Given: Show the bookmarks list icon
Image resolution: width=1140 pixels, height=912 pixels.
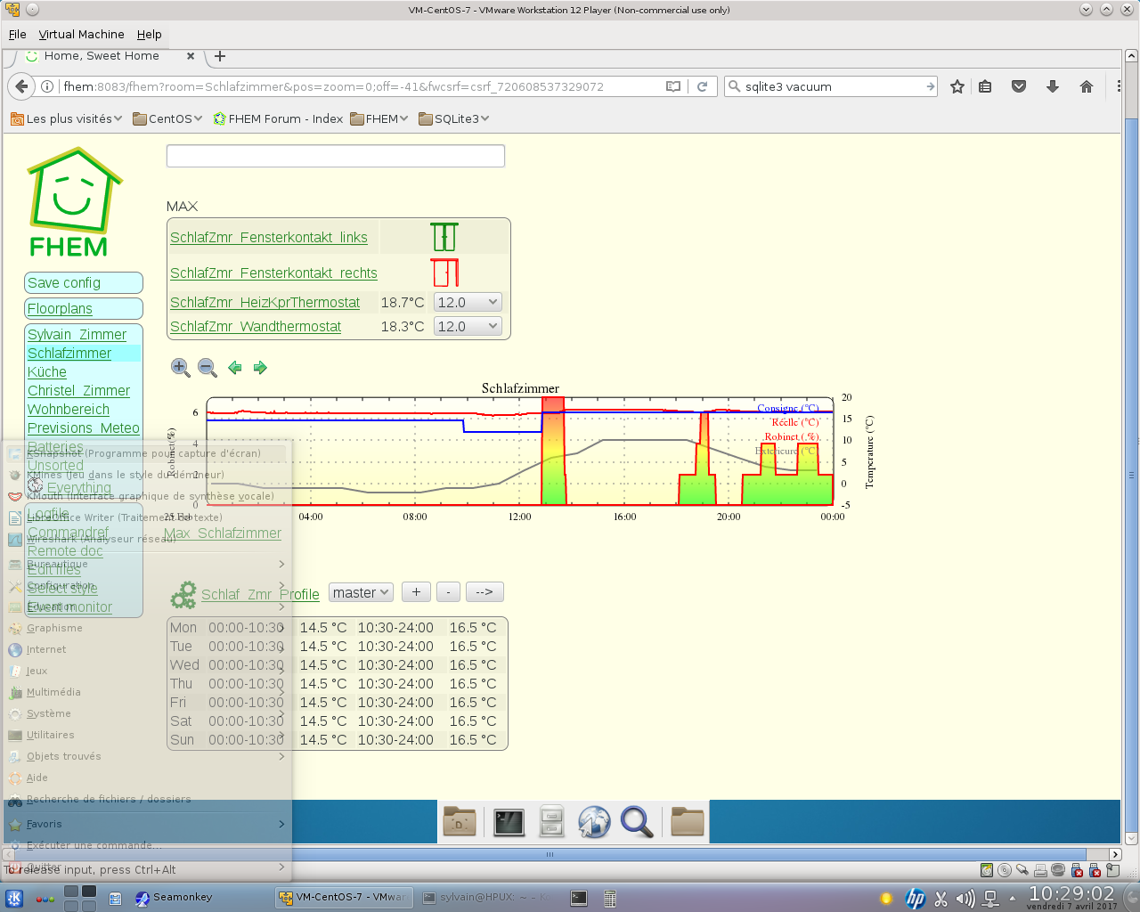Looking at the screenshot, I should click(x=985, y=86).
